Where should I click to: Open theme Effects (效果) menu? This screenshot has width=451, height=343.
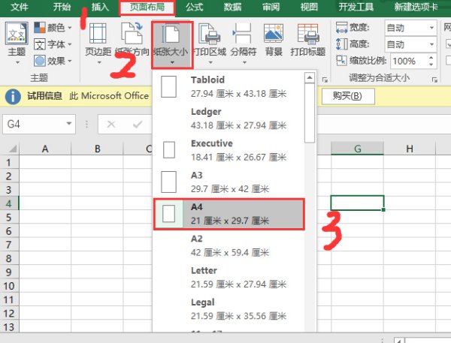tap(53, 61)
